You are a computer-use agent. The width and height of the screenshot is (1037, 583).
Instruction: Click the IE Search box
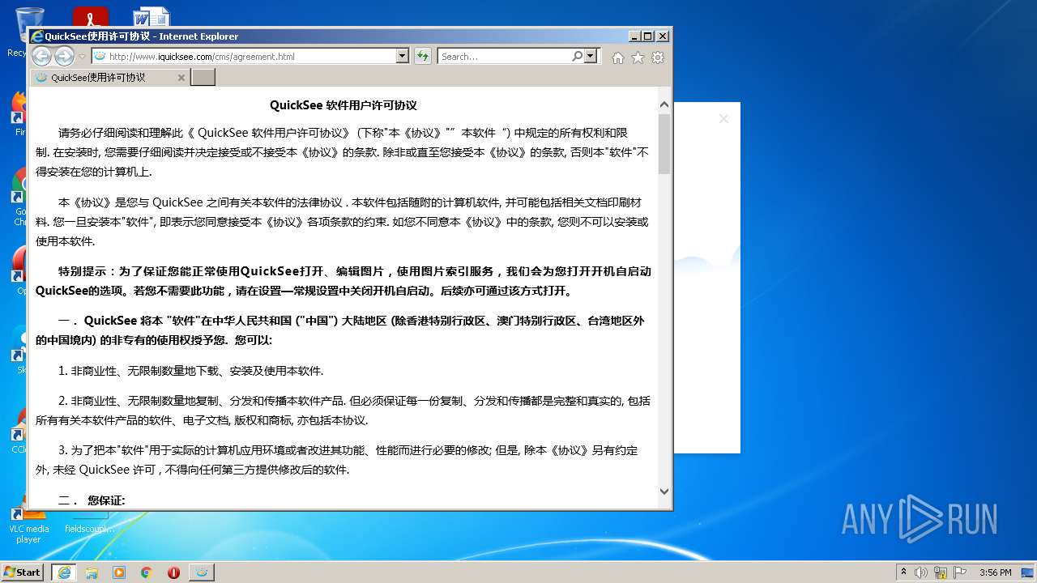tap(504, 56)
